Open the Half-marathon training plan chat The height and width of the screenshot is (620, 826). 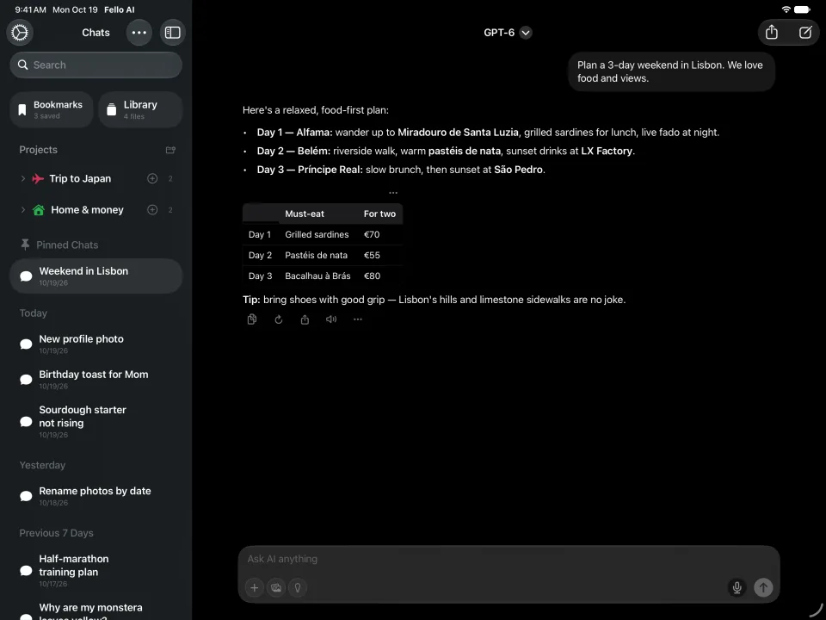(96, 570)
